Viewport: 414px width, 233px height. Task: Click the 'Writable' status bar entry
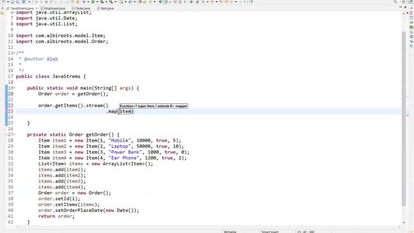click(x=230, y=232)
